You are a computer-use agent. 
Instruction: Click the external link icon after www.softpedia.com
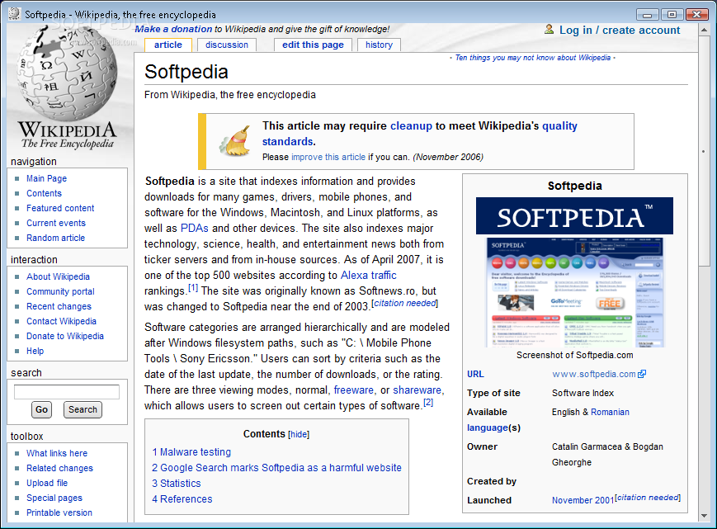[x=642, y=374]
